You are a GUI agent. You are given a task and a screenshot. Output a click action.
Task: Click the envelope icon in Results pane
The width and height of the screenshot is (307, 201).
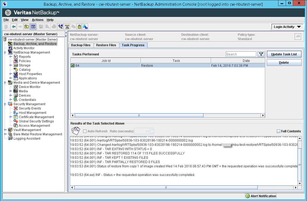(76, 131)
